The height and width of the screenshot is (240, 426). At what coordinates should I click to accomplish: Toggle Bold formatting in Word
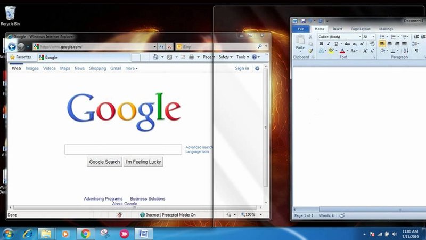[x=321, y=44]
